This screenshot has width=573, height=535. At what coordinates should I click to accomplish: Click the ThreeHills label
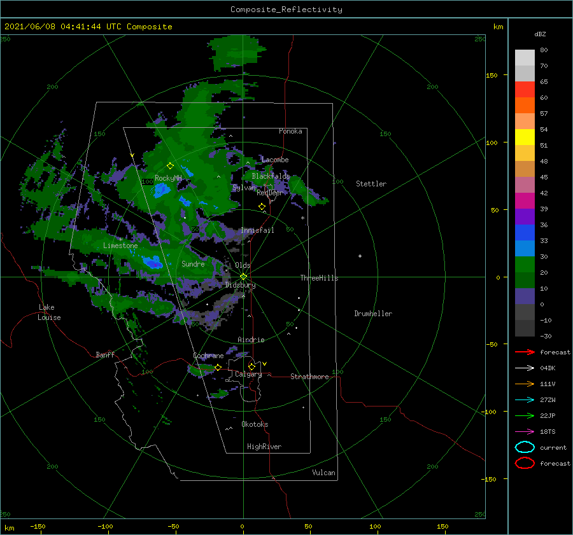(320, 278)
